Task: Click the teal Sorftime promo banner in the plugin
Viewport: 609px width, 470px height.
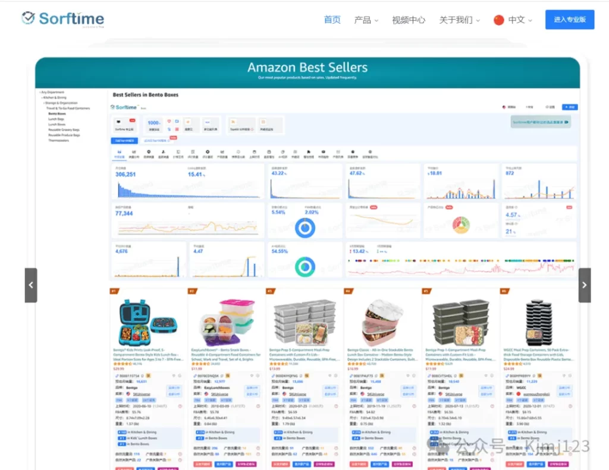Action: pos(540,122)
